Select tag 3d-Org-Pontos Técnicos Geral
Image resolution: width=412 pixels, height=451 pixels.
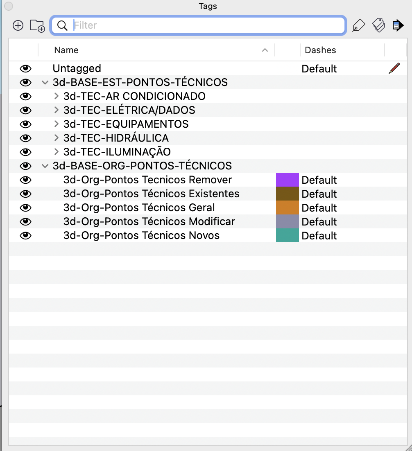tap(139, 207)
